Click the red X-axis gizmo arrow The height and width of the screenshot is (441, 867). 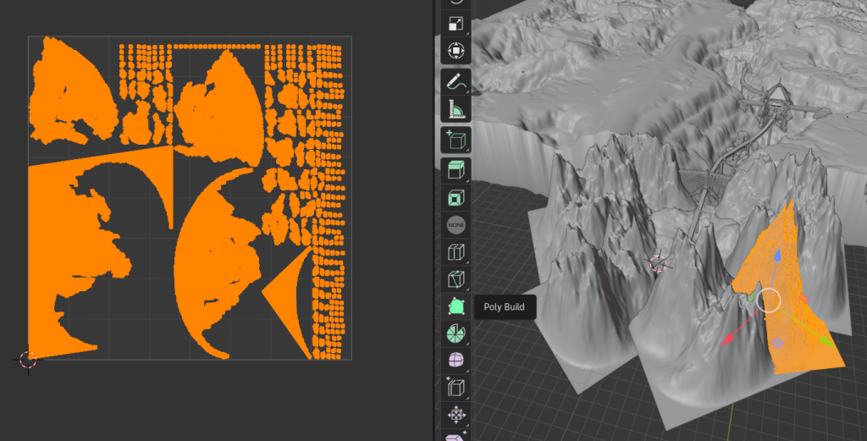tap(729, 339)
